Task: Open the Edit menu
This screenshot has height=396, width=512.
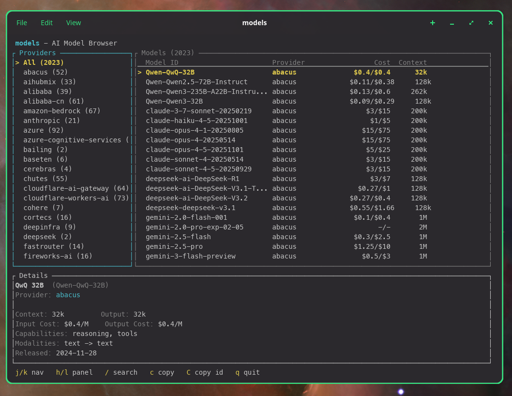Action: coord(46,23)
